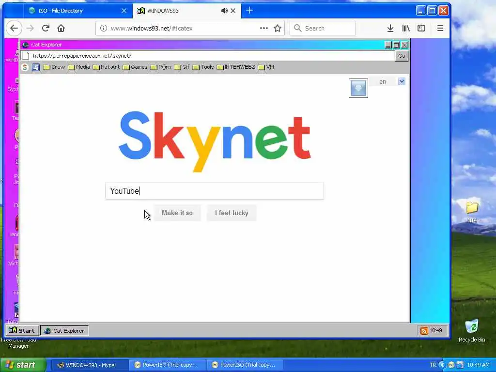Bookmark this page with the star icon
This screenshot has width=496, height=372.
tap(278, 28)
